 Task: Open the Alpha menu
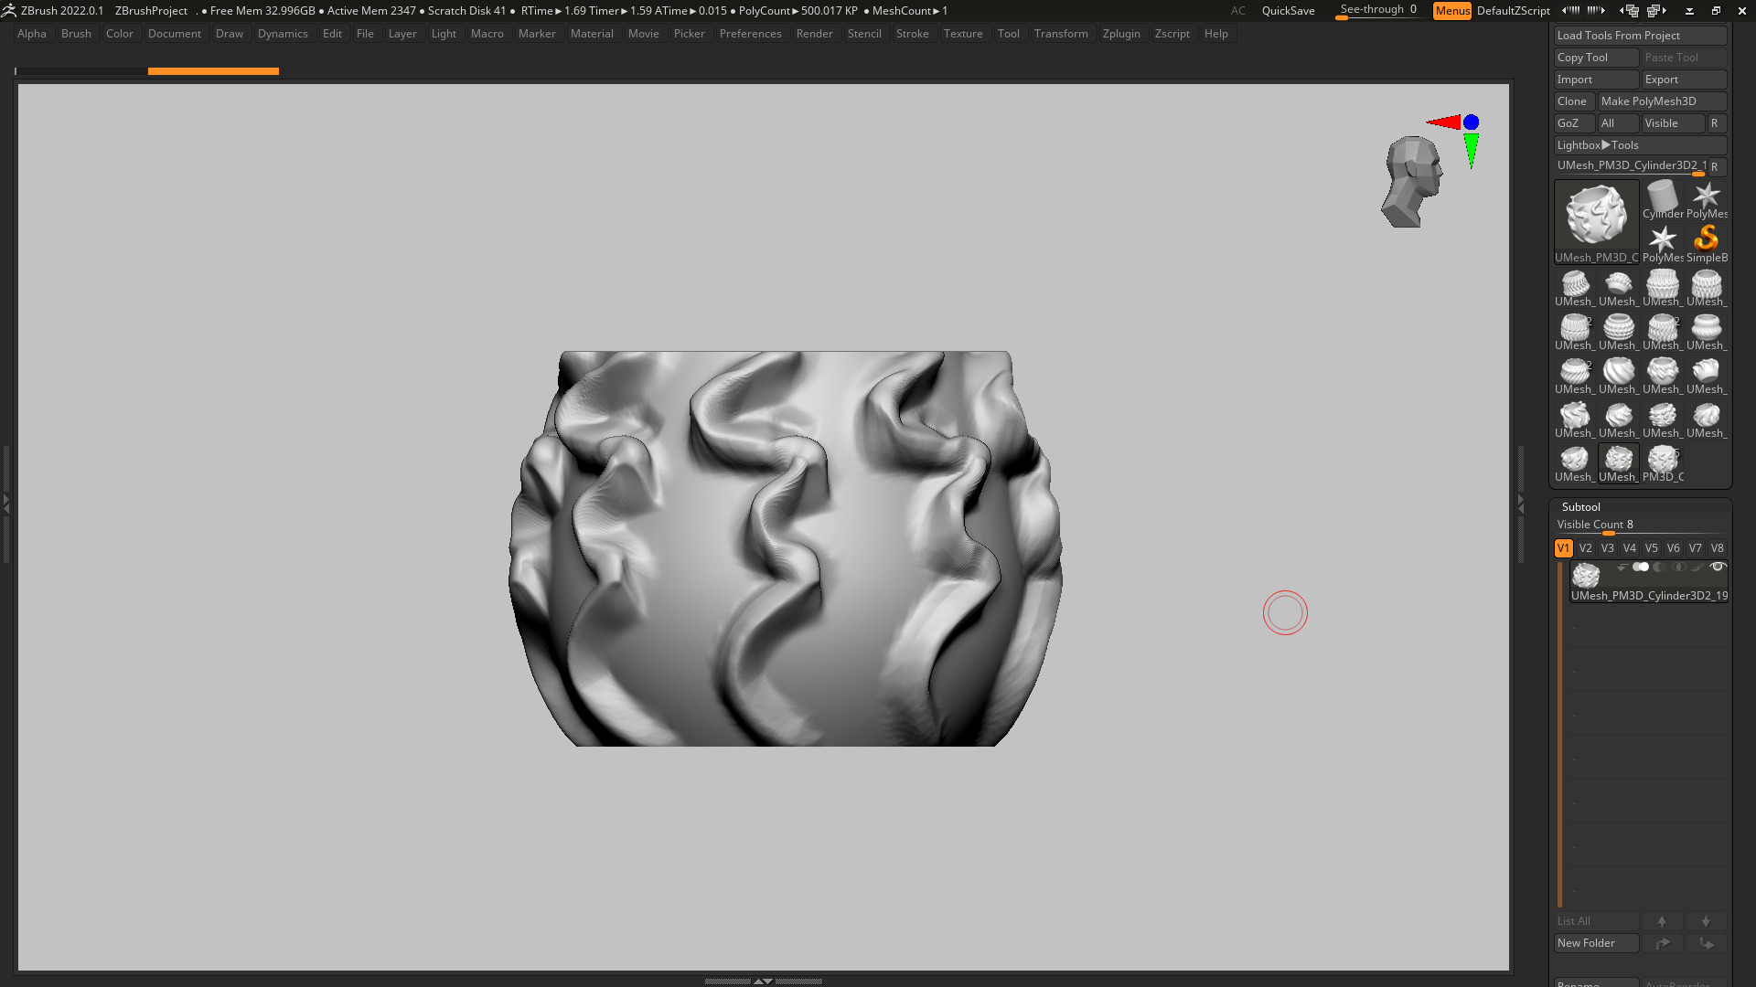click(32, 34)
